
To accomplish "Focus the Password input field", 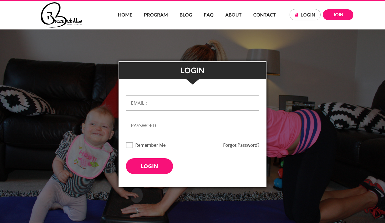I will pyautogui.click(x=193, y=126).
